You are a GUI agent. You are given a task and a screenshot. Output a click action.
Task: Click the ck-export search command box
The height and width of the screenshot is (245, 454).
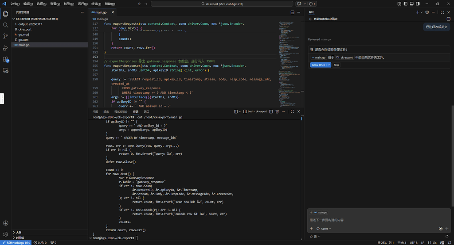click(222, 4)
